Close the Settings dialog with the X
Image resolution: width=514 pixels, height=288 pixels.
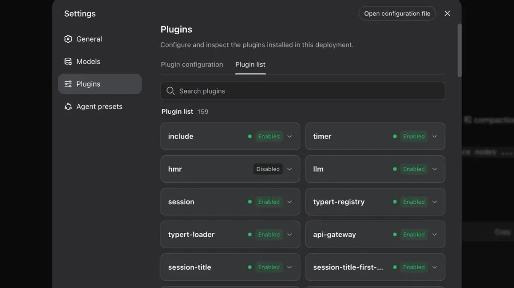coord(447,14)
